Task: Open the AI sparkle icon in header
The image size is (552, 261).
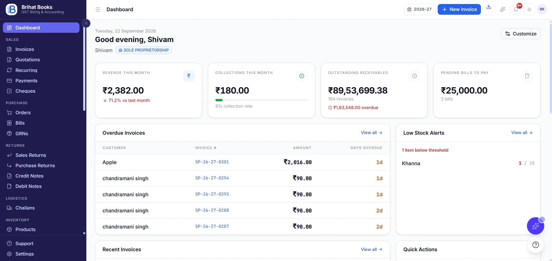Action: 502,9
